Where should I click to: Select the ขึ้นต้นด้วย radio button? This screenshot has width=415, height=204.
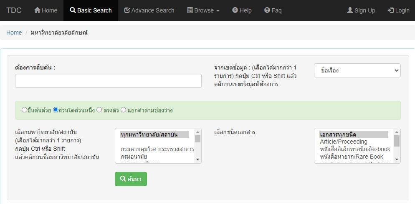(24, 110)
